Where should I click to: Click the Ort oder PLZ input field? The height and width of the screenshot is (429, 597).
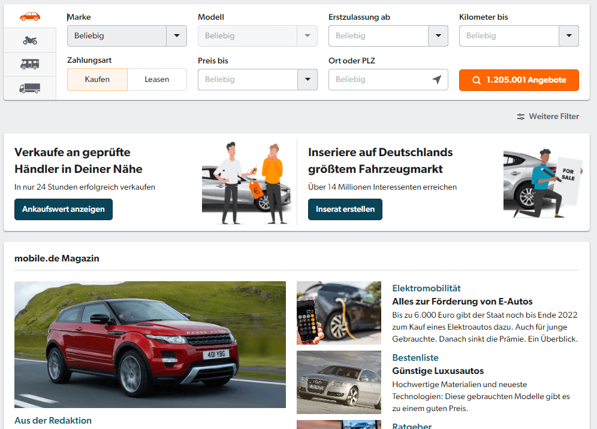388,80
